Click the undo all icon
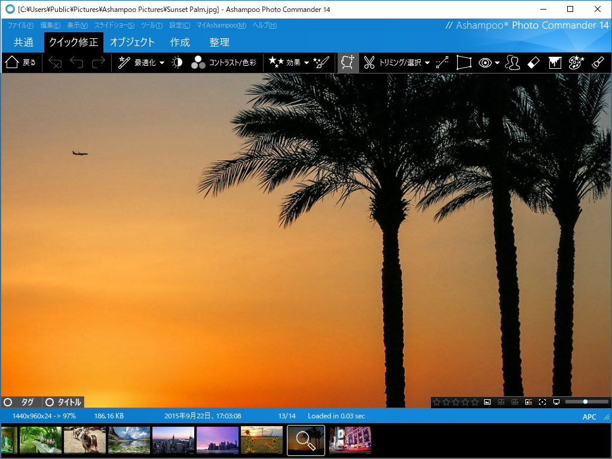The height and width of the screenshot is (459, 612). tap(55, 62)
